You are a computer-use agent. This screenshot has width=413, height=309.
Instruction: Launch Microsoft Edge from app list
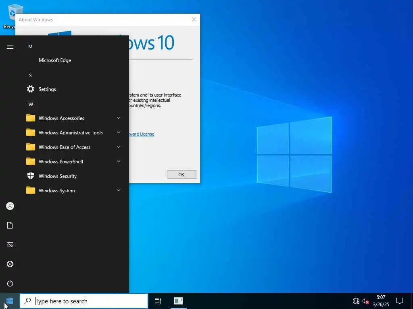(x=74, y=60)
